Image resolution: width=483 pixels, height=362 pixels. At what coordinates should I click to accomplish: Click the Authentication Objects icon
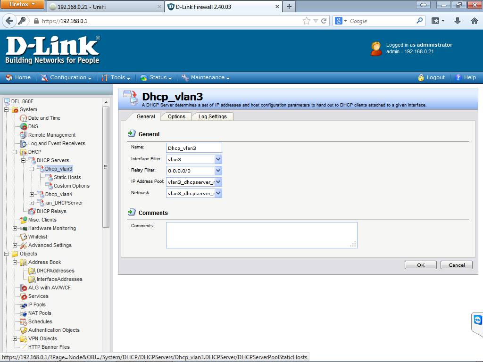pos(24,330)
